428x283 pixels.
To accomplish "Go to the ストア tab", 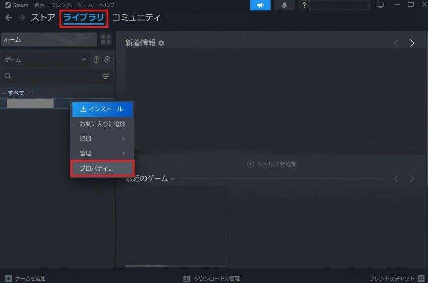I will pos(43,18).
